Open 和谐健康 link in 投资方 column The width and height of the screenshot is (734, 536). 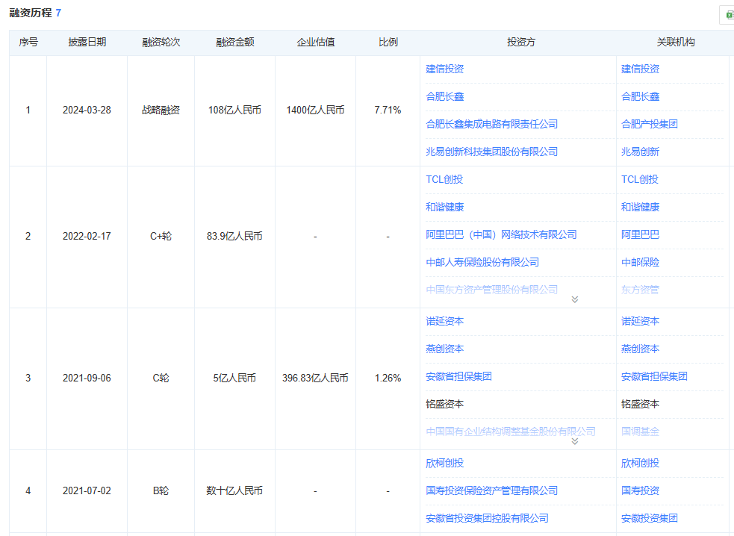point(445,207)
